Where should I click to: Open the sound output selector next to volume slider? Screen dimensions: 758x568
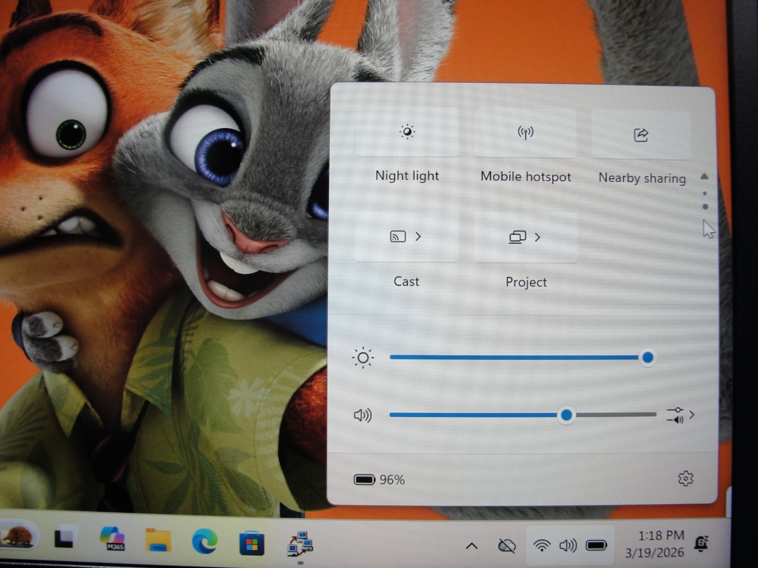(x=680, y=415)
